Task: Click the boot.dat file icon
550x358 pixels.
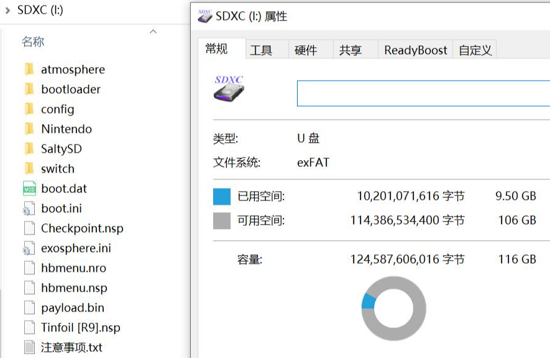Action: (x=29, y=189)
